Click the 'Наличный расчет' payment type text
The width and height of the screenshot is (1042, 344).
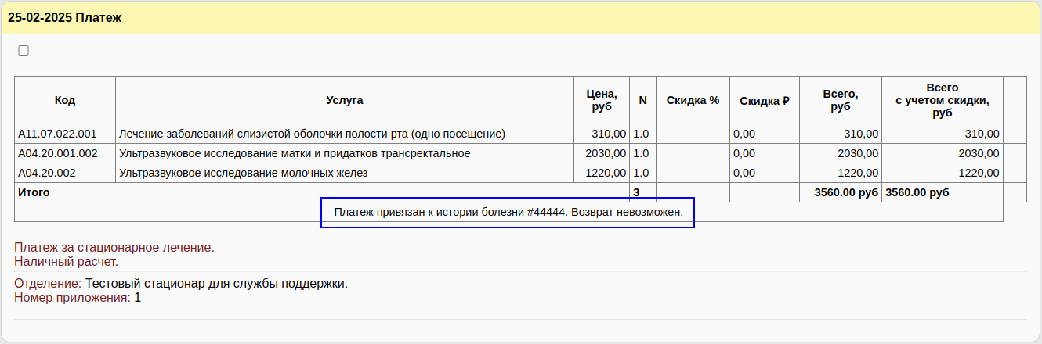tap(67, 261)
